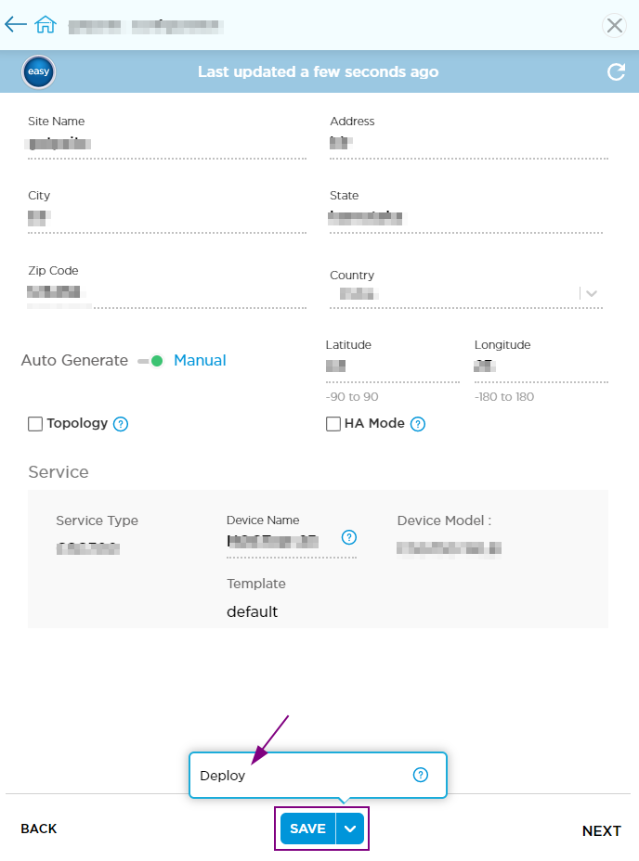Screen dimensions: 639x861
Task: Click the back arrow icon
Action: 16,24
